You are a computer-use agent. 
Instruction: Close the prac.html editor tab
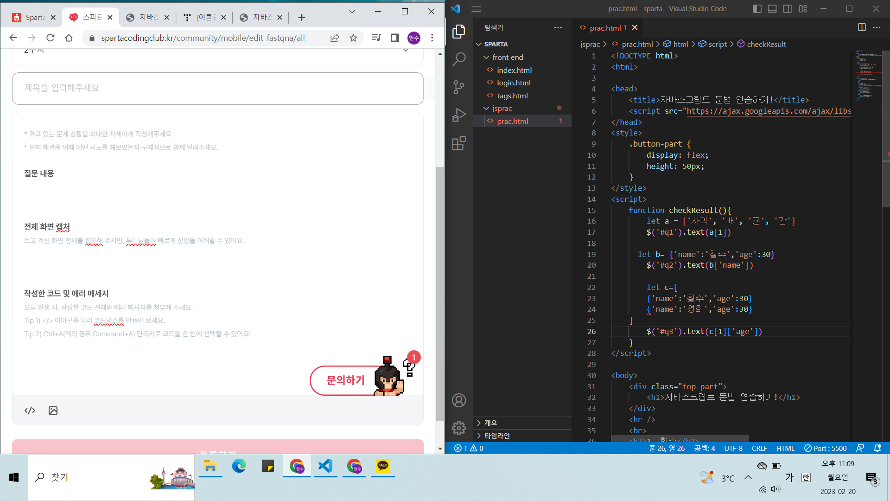[x=635, y=28]
